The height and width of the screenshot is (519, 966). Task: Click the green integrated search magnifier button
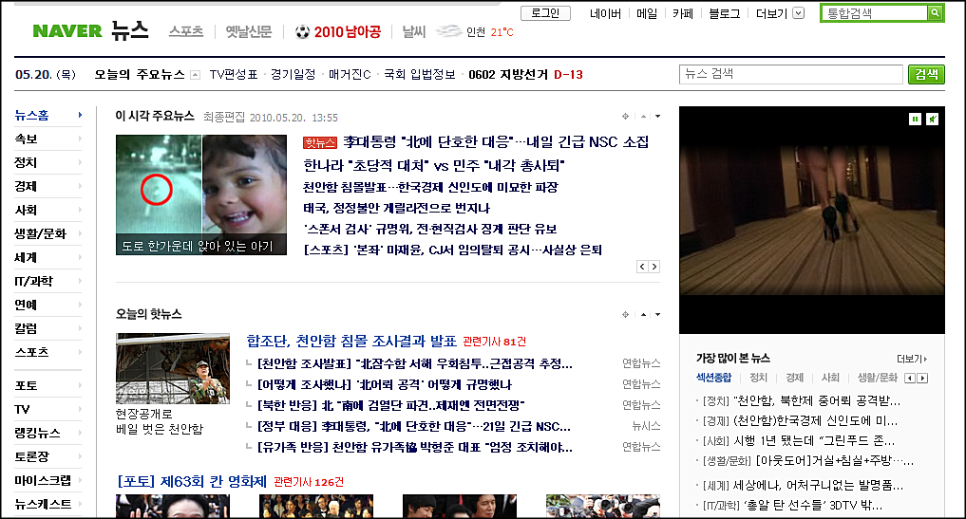coord(935,13)
